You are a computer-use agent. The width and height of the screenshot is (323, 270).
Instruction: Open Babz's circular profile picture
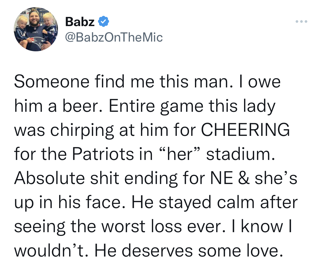coord(36,29)
